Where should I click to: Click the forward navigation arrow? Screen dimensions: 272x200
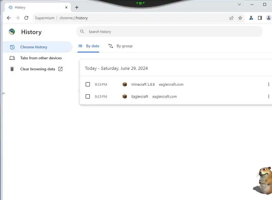18,18
